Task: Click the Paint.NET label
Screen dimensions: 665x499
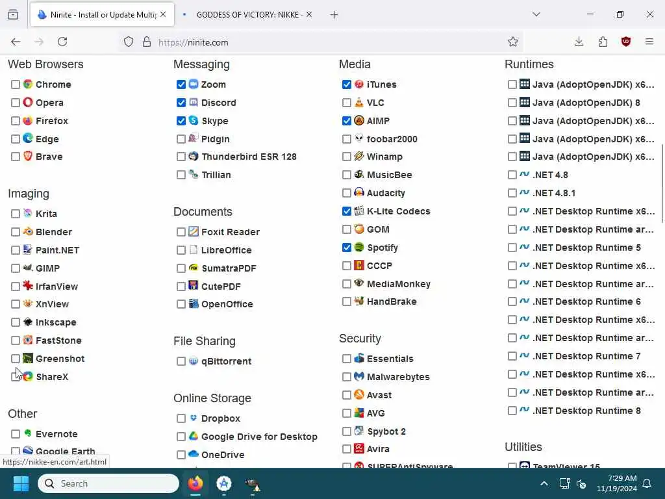Action: tap(57, 250)
